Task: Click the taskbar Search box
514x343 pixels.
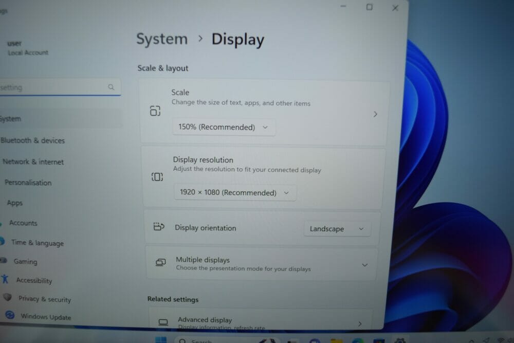Action: (x=226, y=340)
